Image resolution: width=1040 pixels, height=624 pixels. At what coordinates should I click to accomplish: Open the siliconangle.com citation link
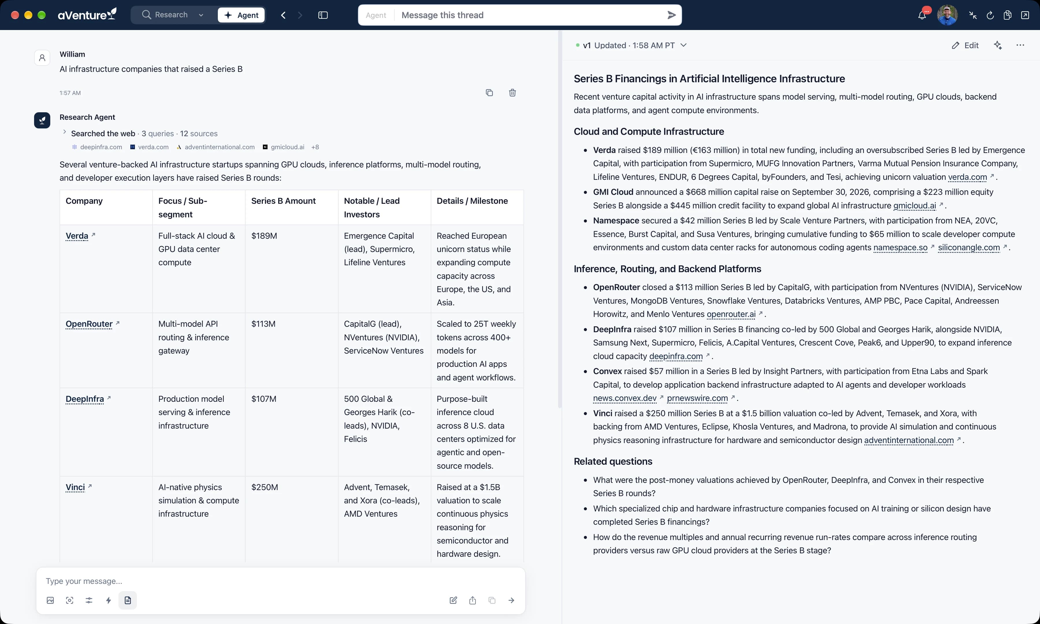[x=969, y=248]
